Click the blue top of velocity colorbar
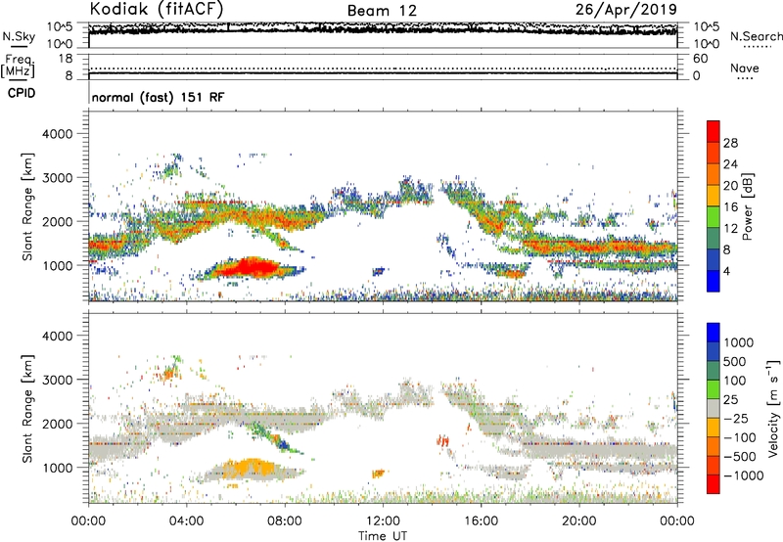The height and width of the screenshot is (542, 783). 714,333
